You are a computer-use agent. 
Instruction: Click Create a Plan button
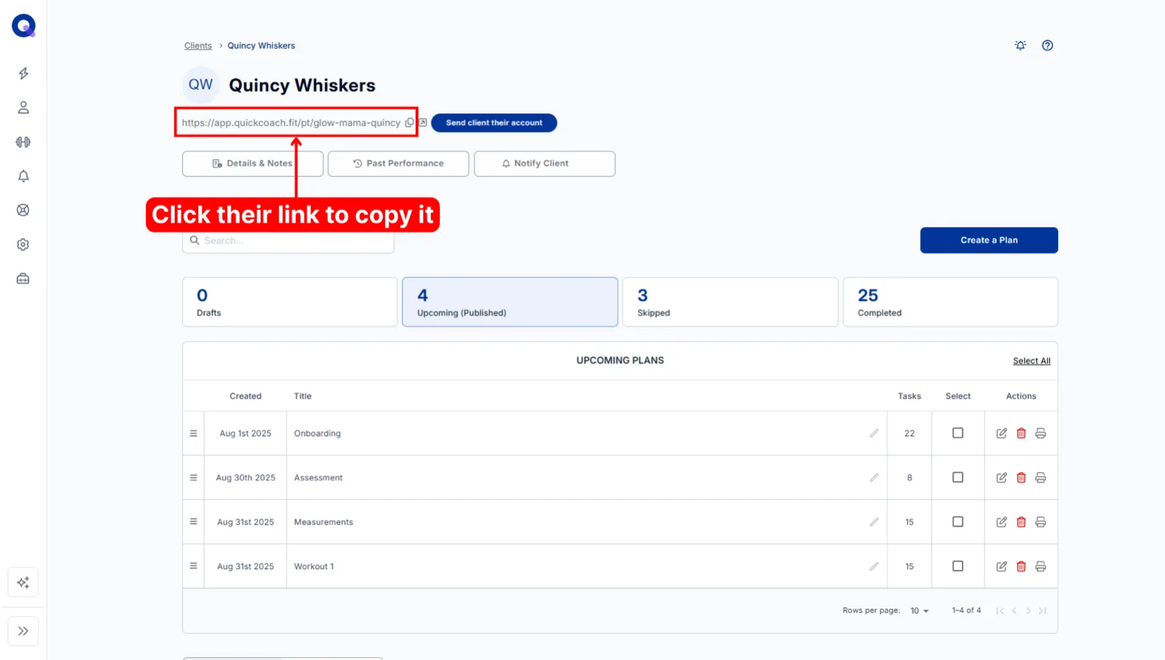coord(989,240)
